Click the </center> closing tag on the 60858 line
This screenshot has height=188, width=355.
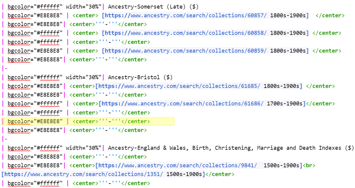[x=327, y=33]
